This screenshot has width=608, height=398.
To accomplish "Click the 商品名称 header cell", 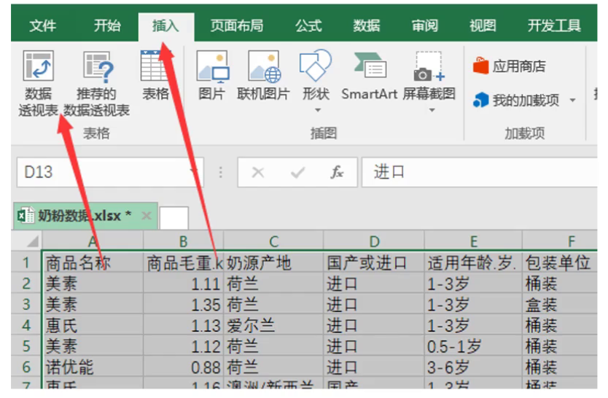I will pos(93,262).
